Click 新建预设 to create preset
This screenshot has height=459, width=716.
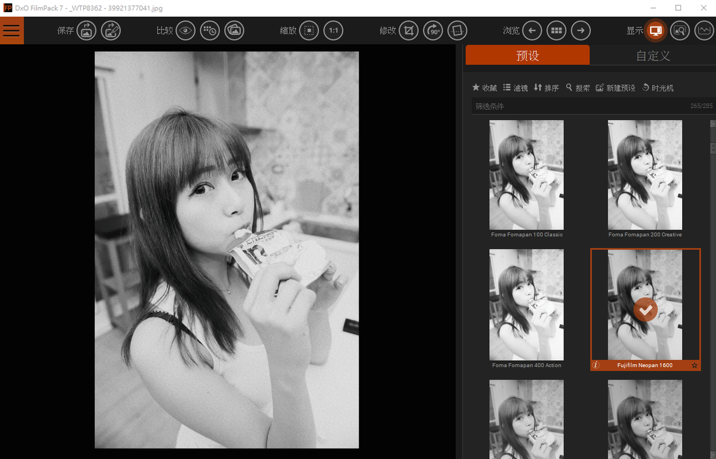616,88
